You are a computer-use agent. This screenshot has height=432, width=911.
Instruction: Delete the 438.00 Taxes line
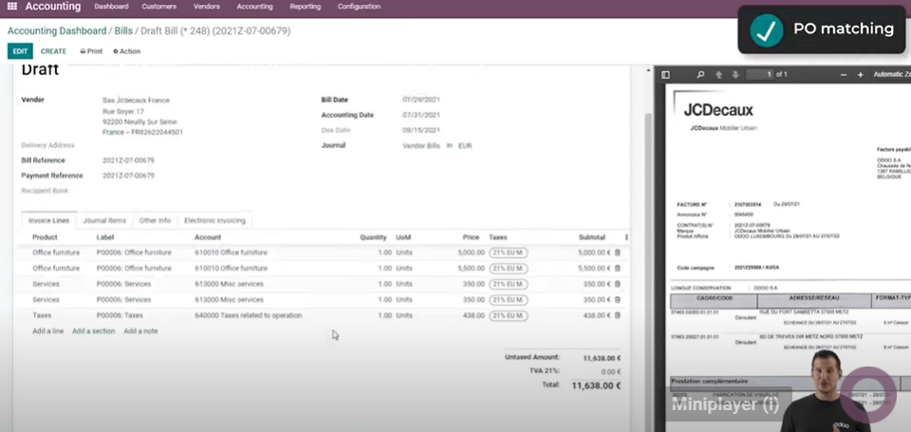617,315
